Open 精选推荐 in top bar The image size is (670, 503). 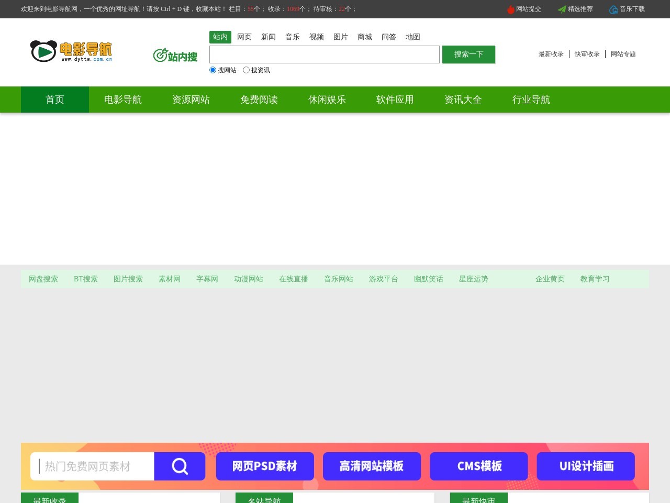tap(580, 9)
